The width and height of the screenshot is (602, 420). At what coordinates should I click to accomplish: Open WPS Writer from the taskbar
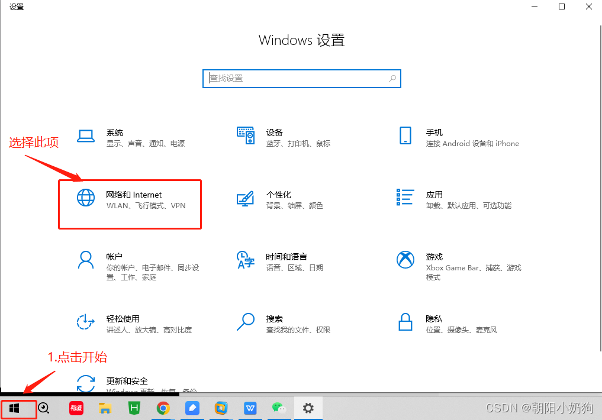tap(250, 408)
